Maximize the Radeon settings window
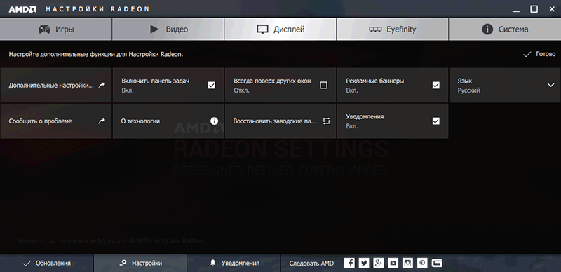Viewport: 561px width, 272px height. click(x=534, y=9)
